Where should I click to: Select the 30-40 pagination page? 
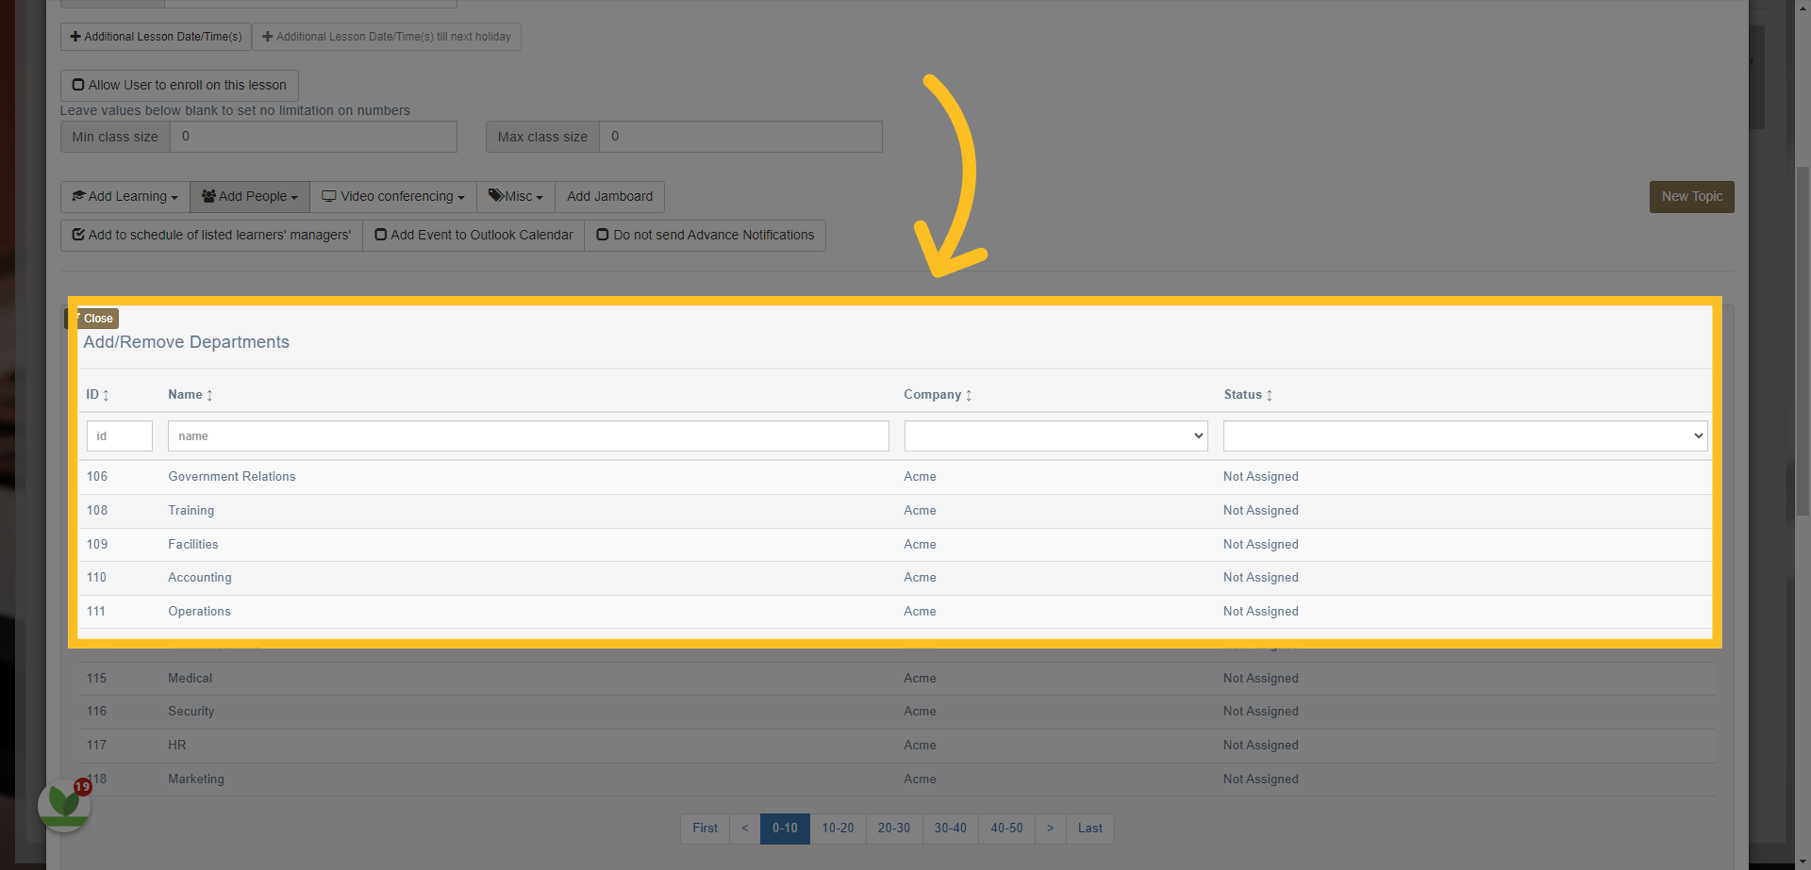tap(951, 829)
